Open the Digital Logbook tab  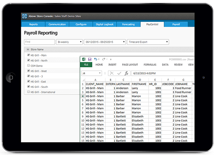(105, 24)
